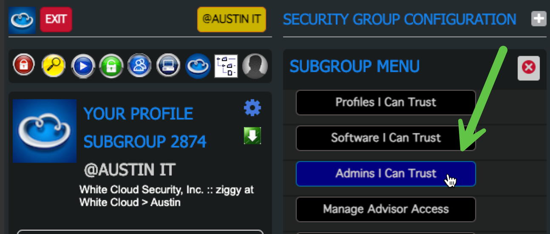The height and width of the screenshot is (234, 550).
Task: Click the White Cloud logo icon top-left
Action: point(22,19)
